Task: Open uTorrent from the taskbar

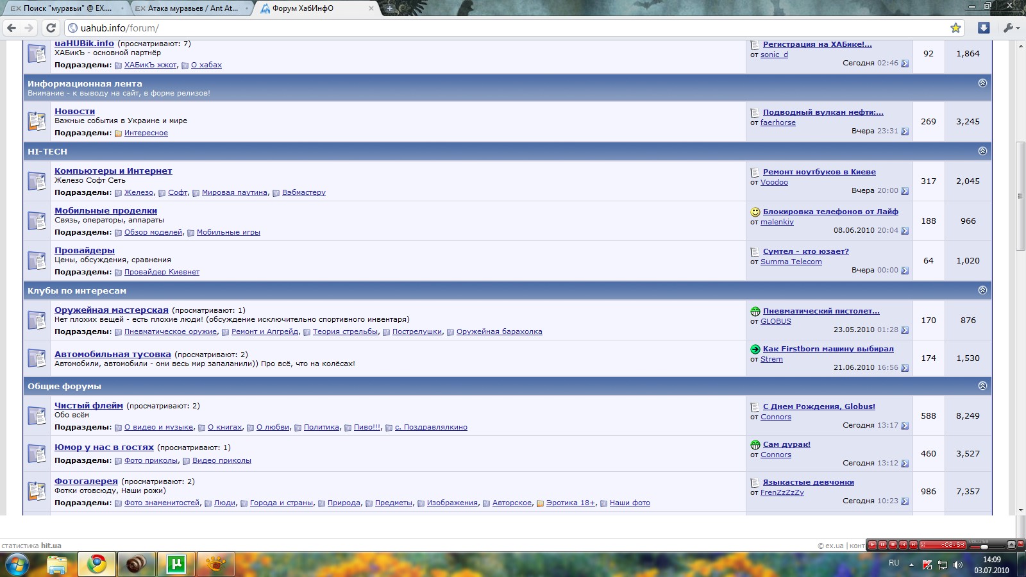Action: pos(176,564)
